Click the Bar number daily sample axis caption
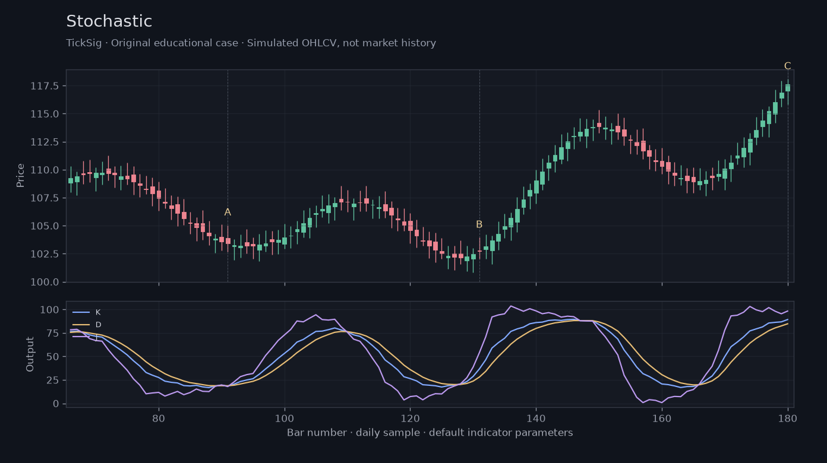The height and width of the screenshot is (463, 827). coord(430,433)
